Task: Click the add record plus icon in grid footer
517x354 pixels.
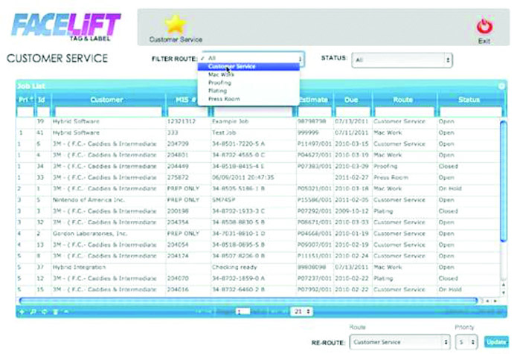Action: (x=21, y=312)
